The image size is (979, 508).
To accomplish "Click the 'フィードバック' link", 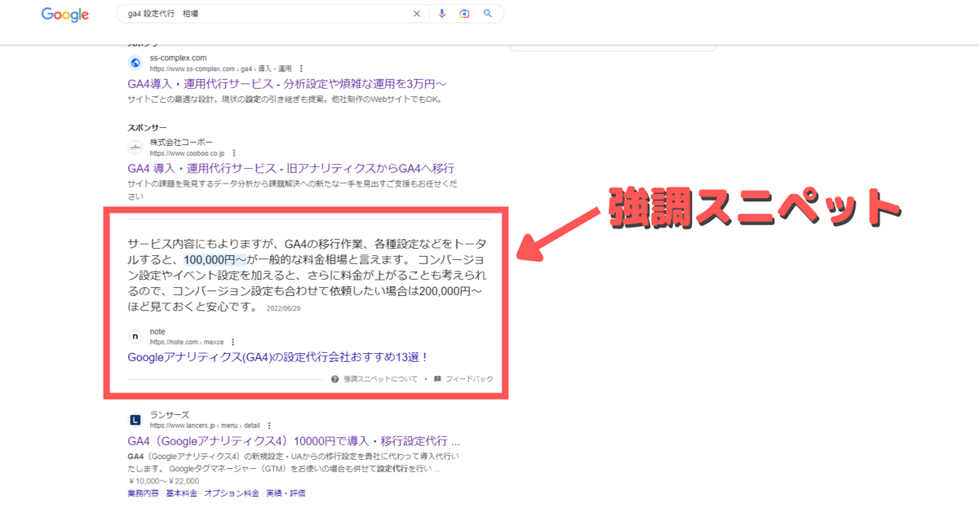I will pos(469,379).
